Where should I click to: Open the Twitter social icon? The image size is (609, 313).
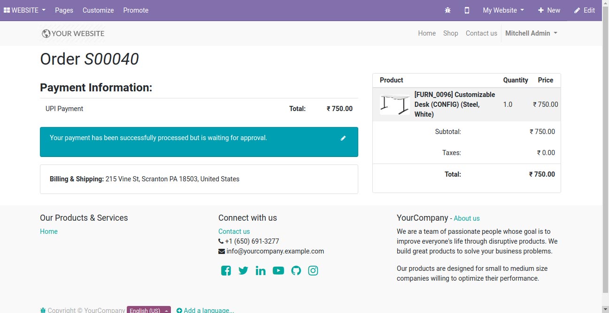click(x=243, y=271)
